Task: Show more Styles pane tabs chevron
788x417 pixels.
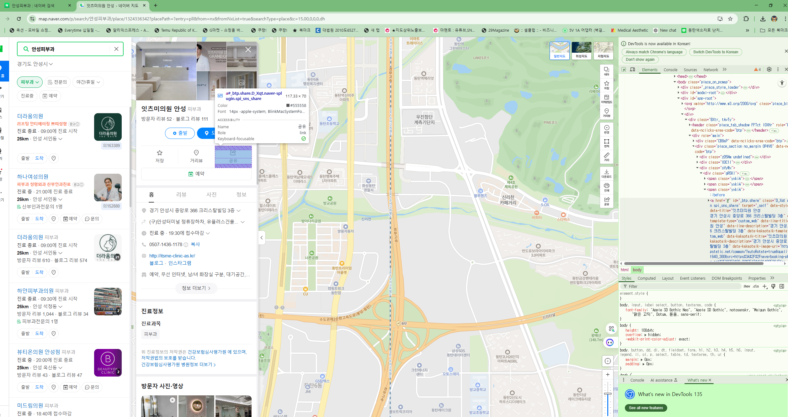Action: point(772,278)
